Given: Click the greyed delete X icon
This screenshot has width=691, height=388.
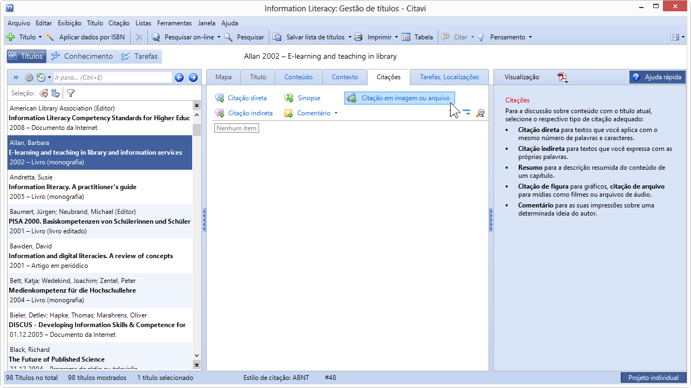Looking at the screenshot, I should 139,37.
